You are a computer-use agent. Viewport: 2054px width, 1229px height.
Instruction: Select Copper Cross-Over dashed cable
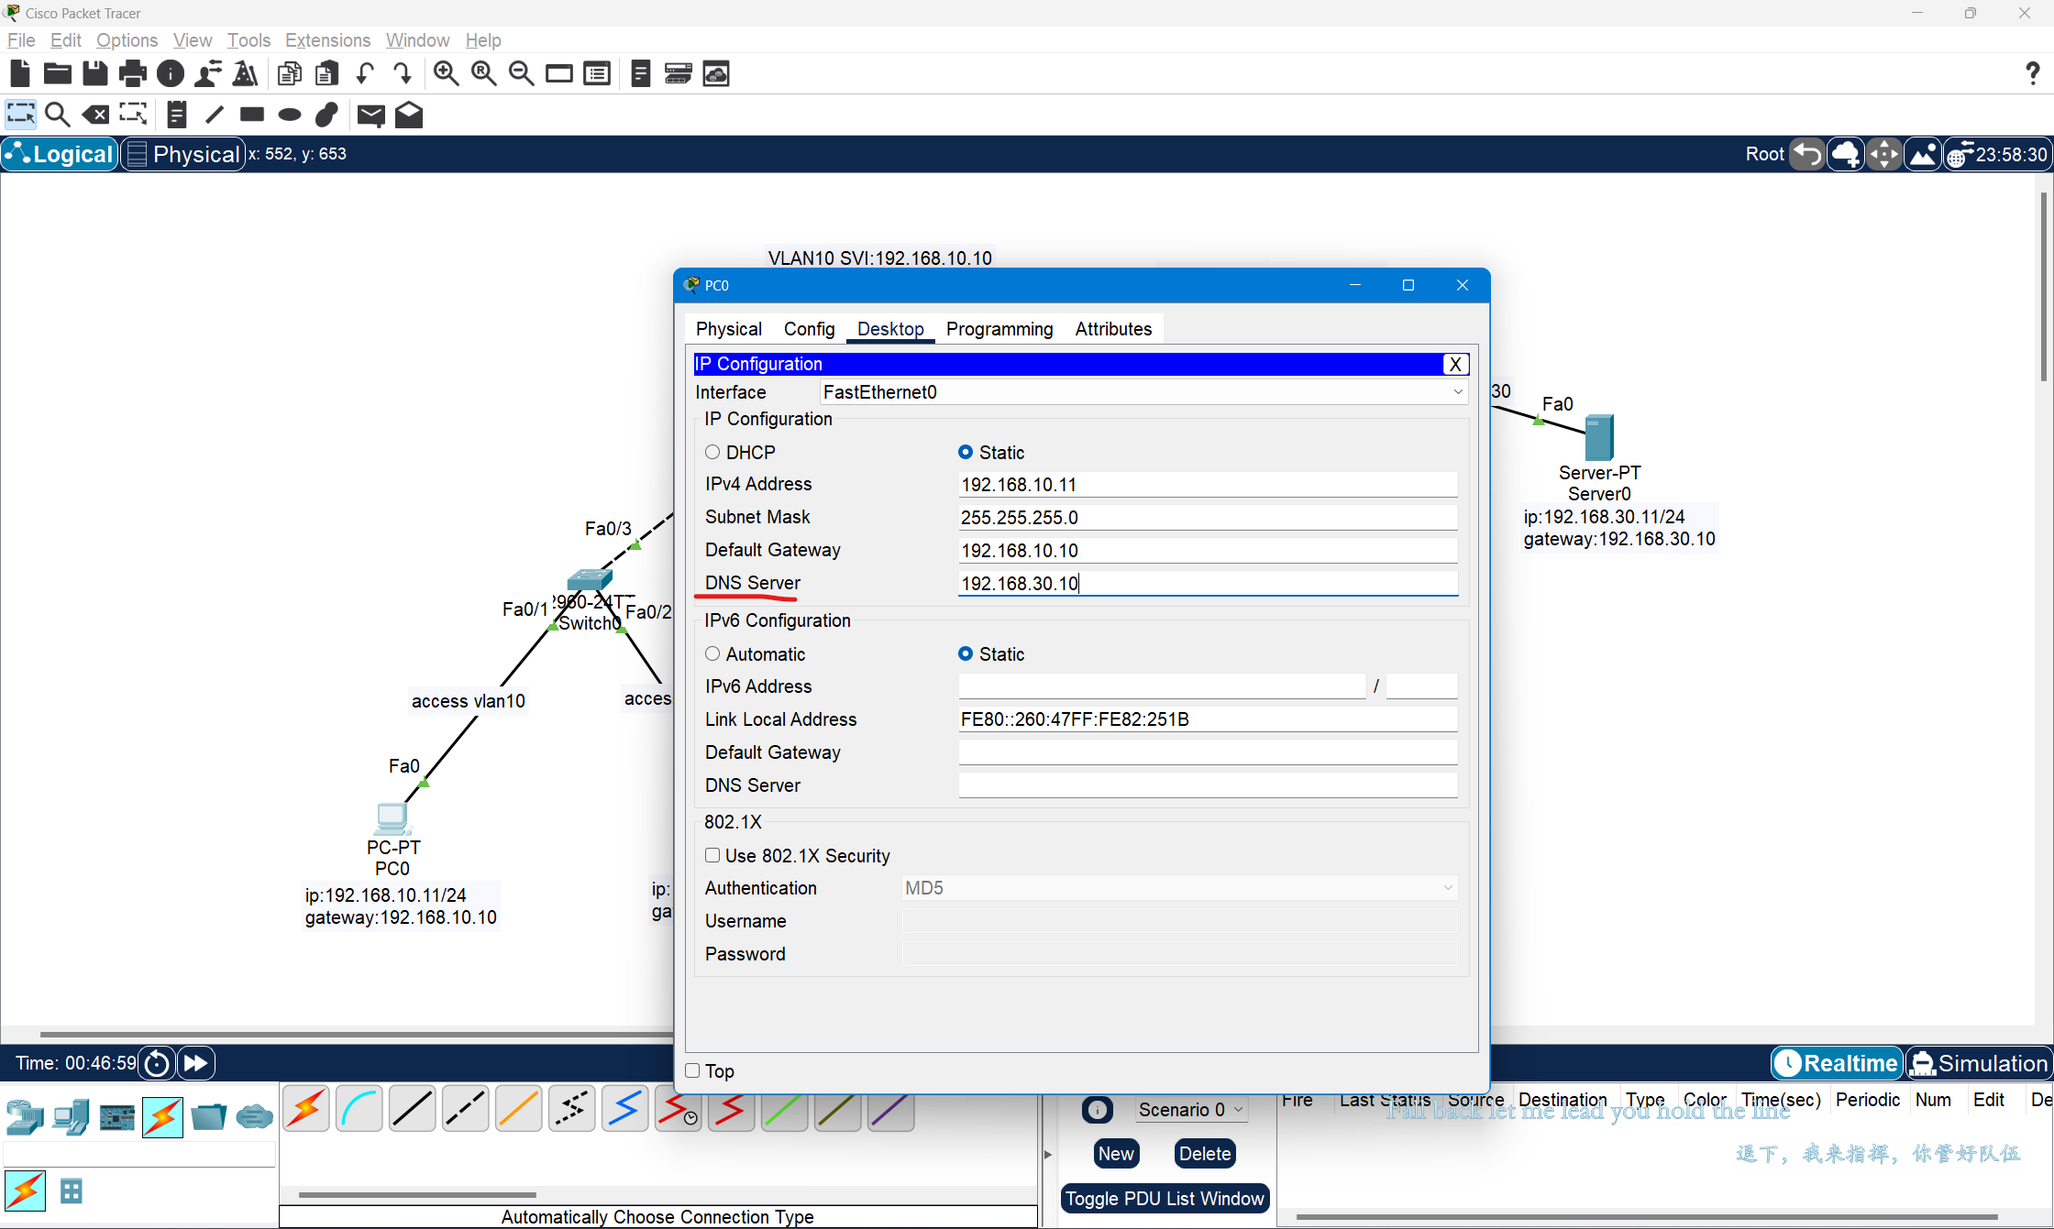465,1110
